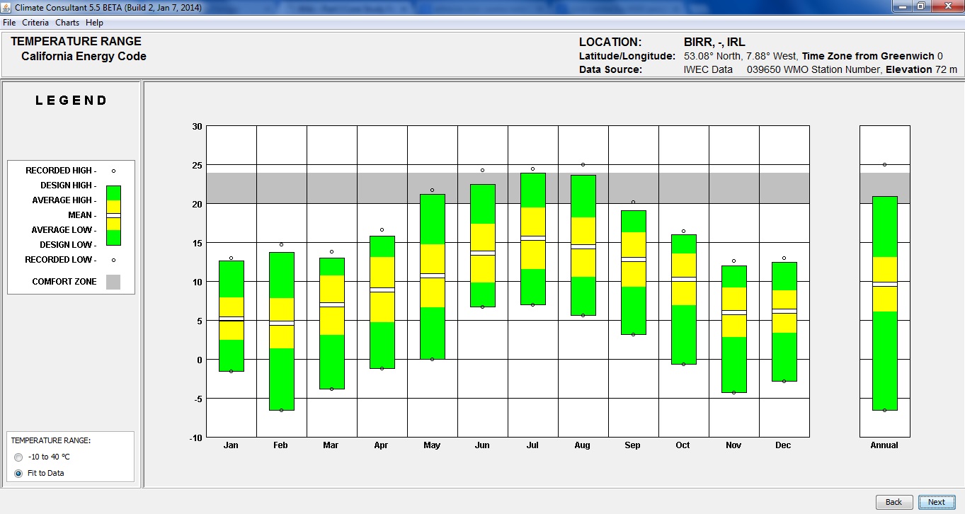Viewport: 965px width, 514px height.
Task: Open the Criteria menu
Action: (x=35, y=23)
